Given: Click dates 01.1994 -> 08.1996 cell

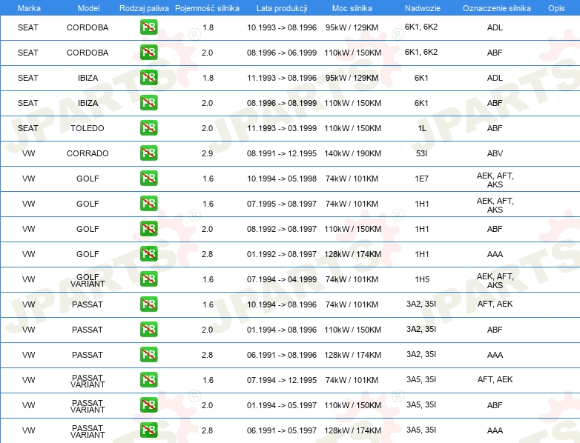Looking at the screenshot, I should tap(282, 330).
